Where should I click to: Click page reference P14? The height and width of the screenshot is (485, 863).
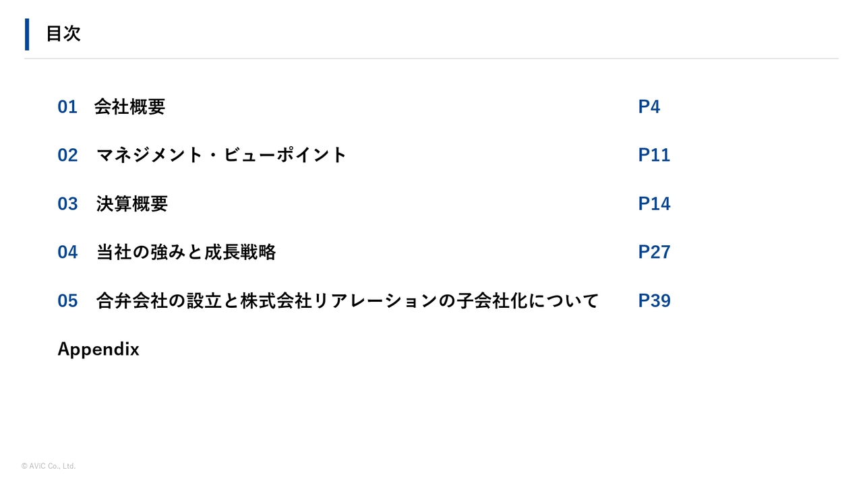click(x=654, y=203)
